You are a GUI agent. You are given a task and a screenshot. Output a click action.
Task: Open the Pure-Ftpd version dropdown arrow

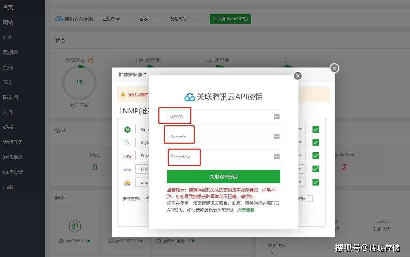tap(300, 156)
